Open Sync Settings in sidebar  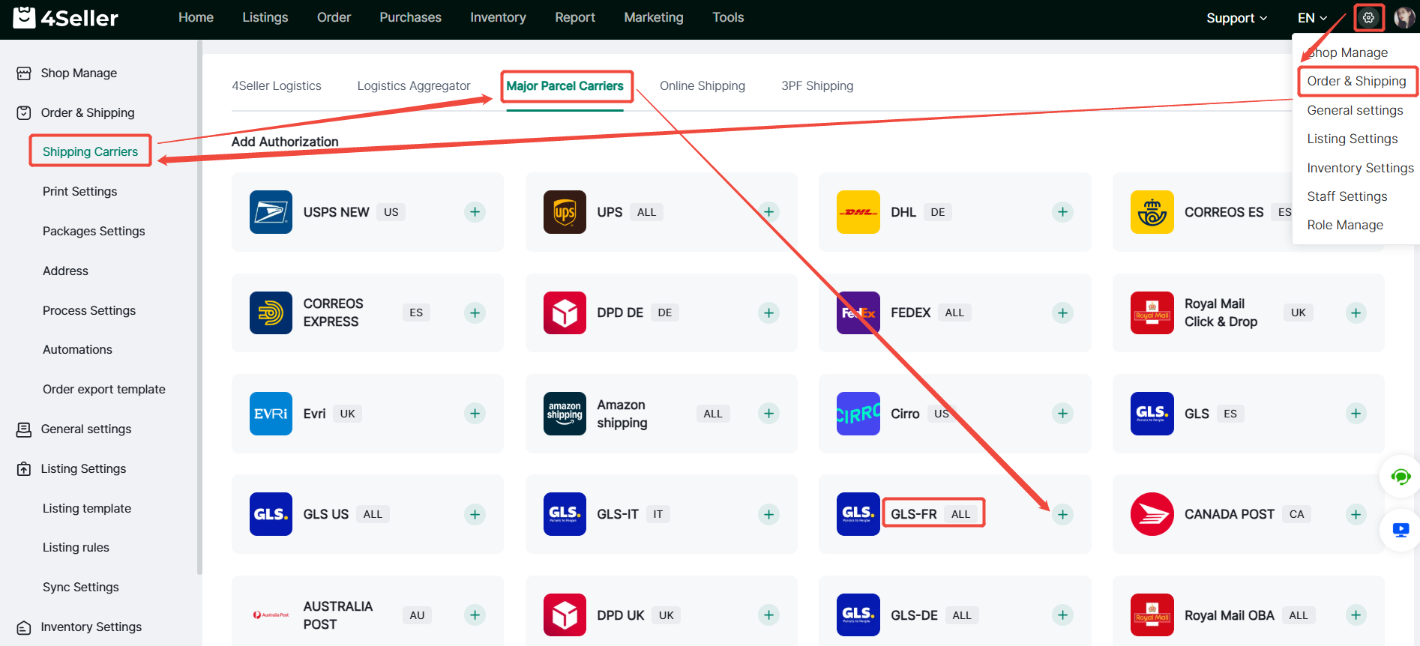(81, 587)
